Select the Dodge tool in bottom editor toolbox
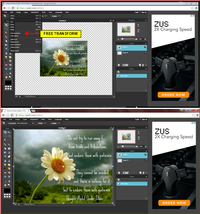Image resolution: width=200 pixels, height=214 pixels. click(x=5, y=169)
